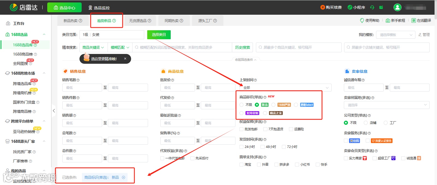The height and width of the screenshot is (185, 437).
Task: Click help icon beside 1688商品榜
Action: tap(36, 54)
